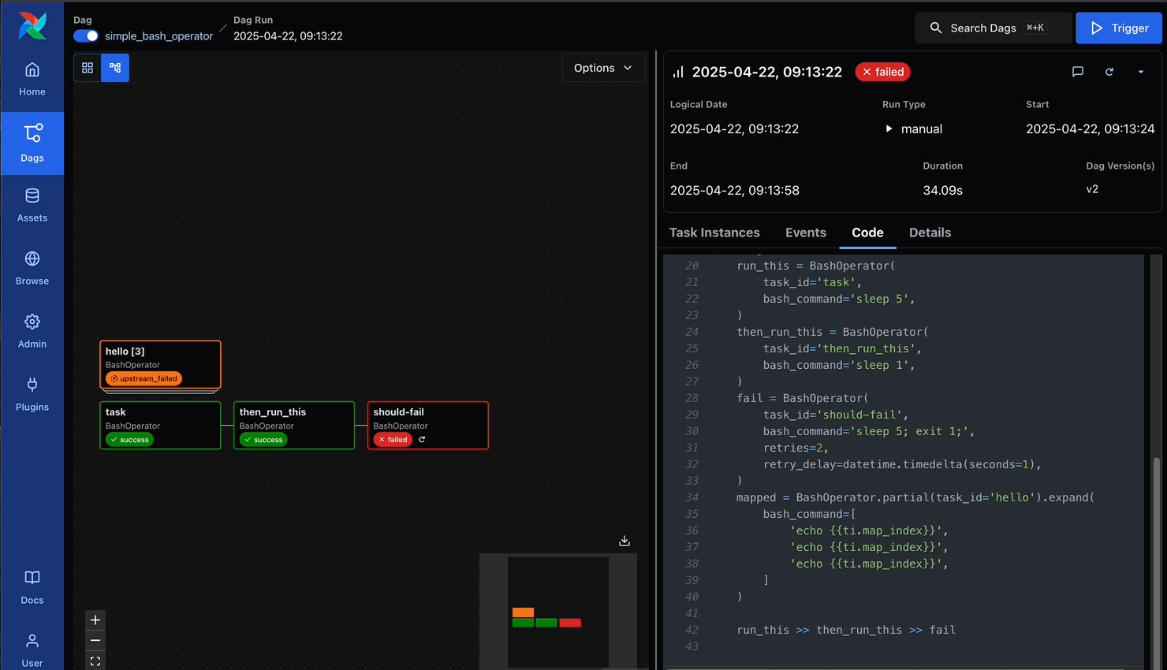Image resolution: width=1167 pixels, height=670 pixels.
Task: Open Plugins in the sidebar
Action: click(x=32, y=394)
